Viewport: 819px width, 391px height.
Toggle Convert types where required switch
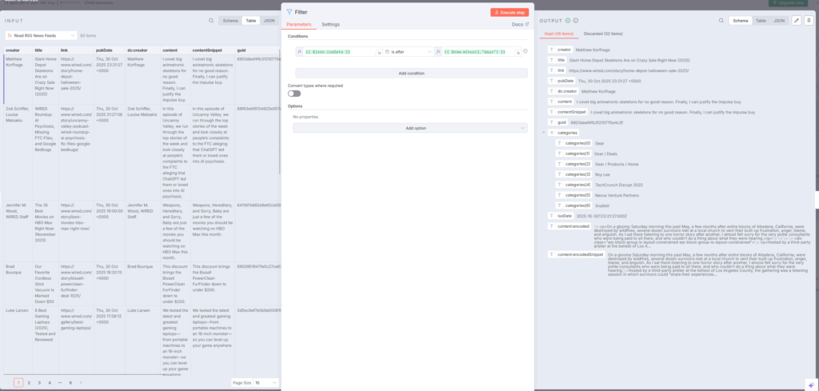[294, 94]
